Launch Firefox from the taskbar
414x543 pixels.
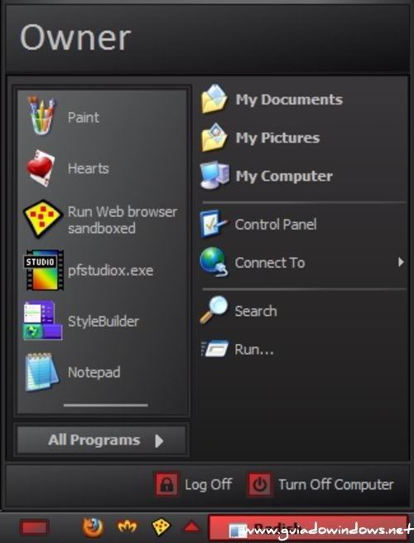[93, 526]
